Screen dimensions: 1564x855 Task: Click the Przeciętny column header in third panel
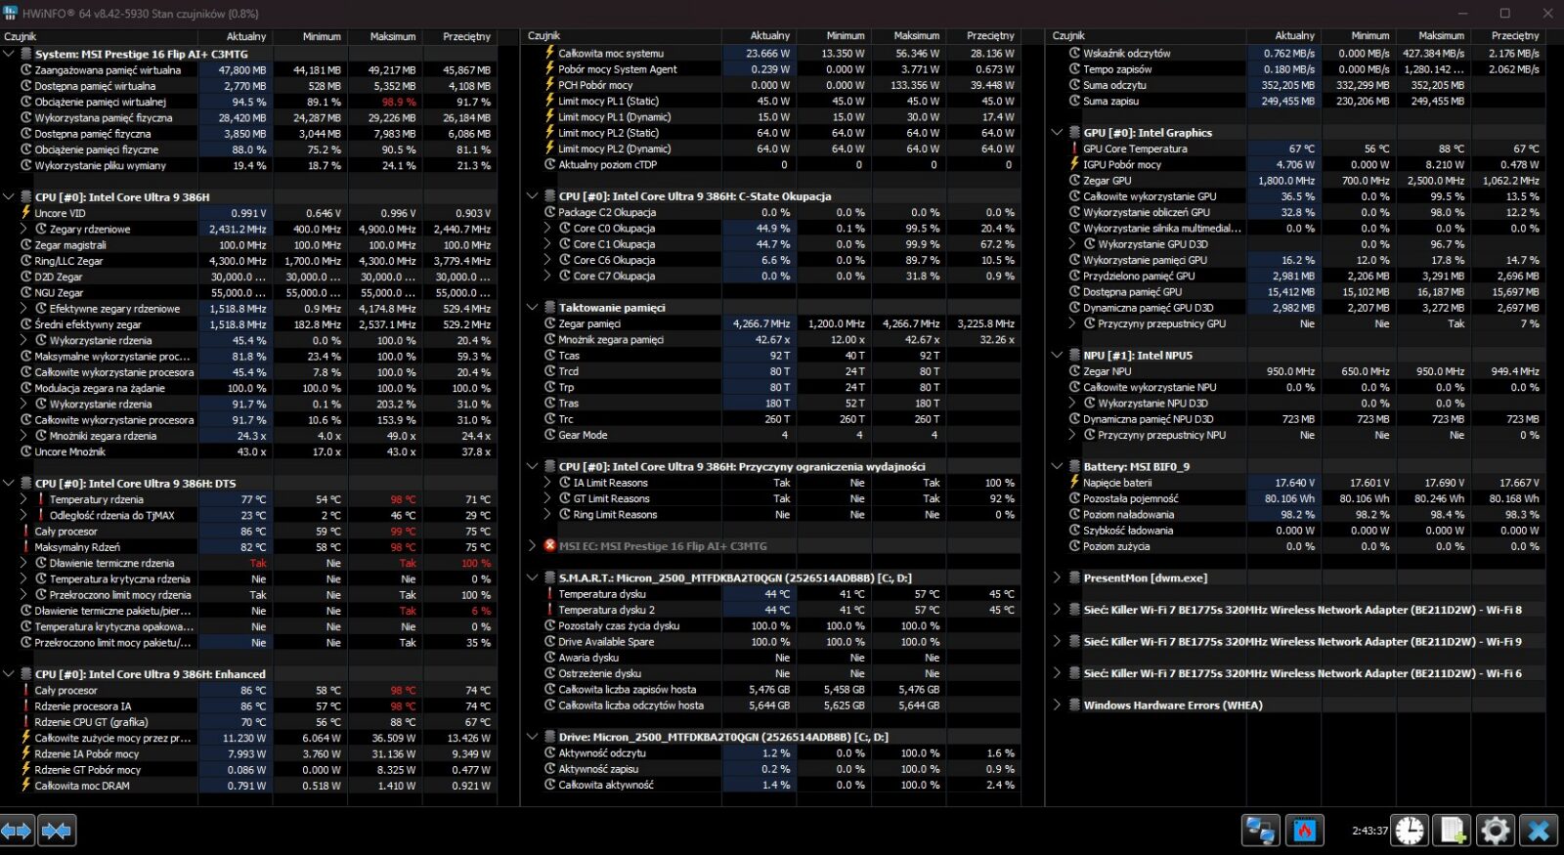pyautogui.click(x=1514, y=35)
